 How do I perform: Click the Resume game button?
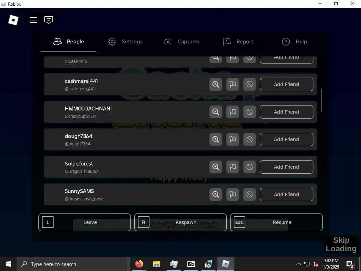pyautogui.click(x=276, y=222)
